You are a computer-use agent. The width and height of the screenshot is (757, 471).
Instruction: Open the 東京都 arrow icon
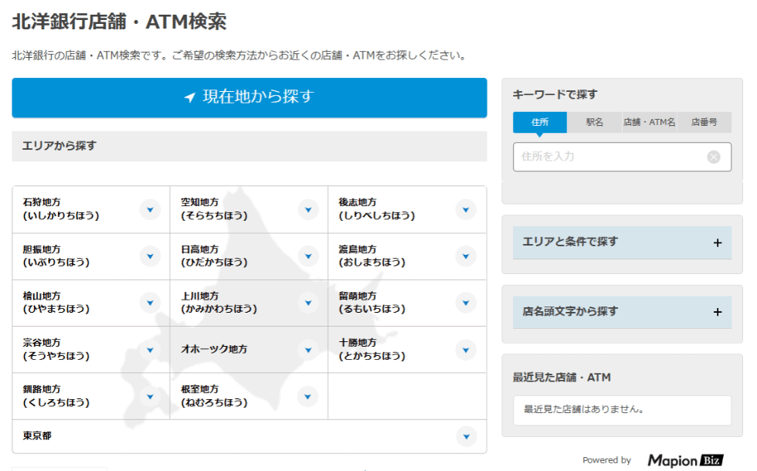[466, 437]
